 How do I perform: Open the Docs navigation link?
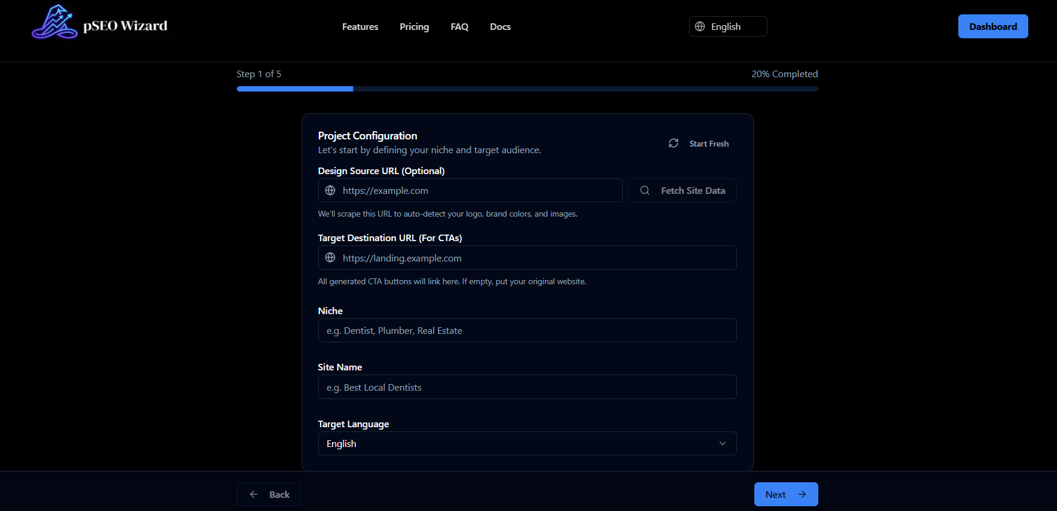(500, 27)
